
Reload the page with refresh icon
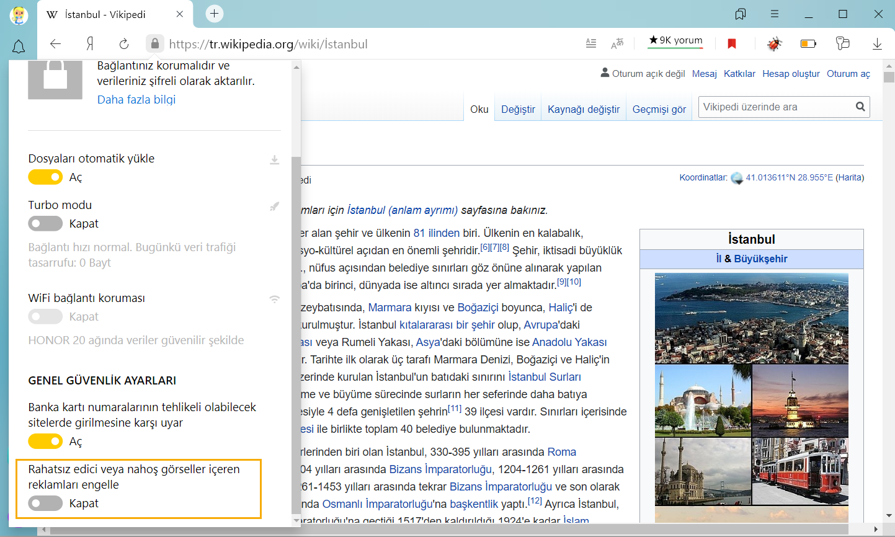(124, 43)
